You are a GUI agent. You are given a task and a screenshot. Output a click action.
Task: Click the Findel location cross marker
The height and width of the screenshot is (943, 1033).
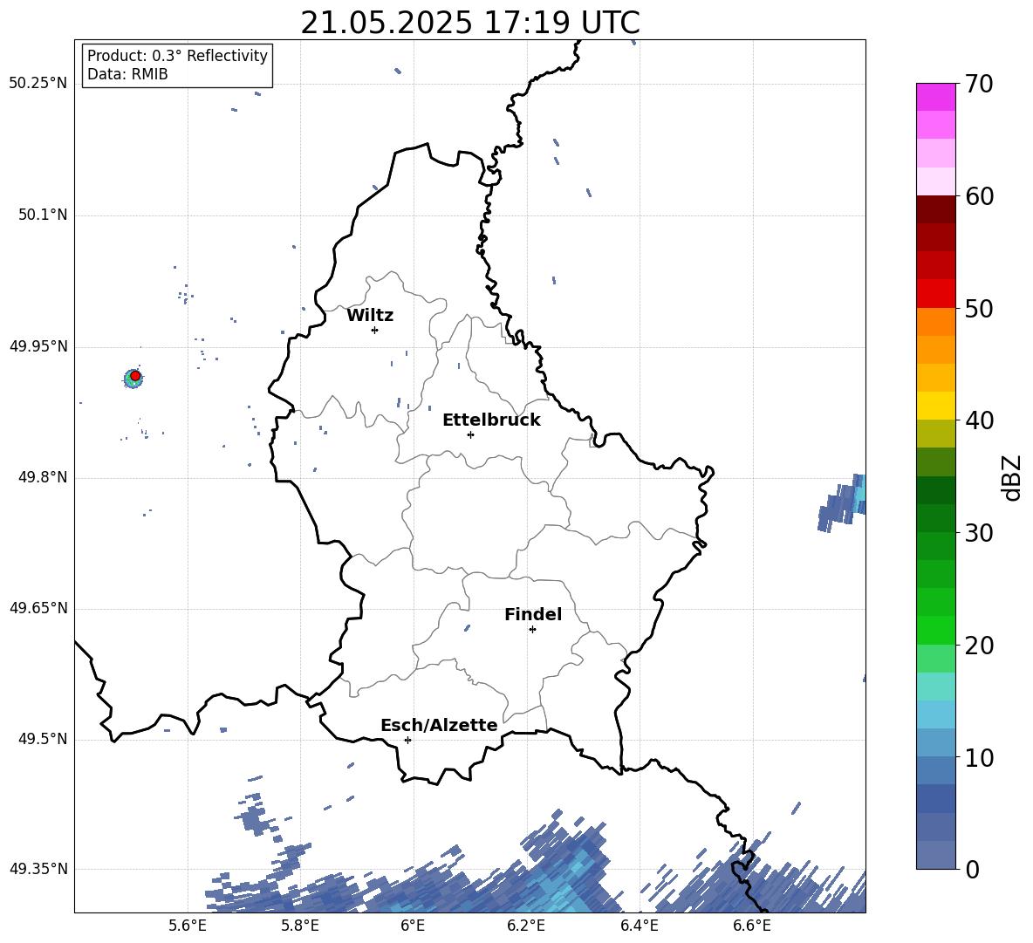click(532, 630)
